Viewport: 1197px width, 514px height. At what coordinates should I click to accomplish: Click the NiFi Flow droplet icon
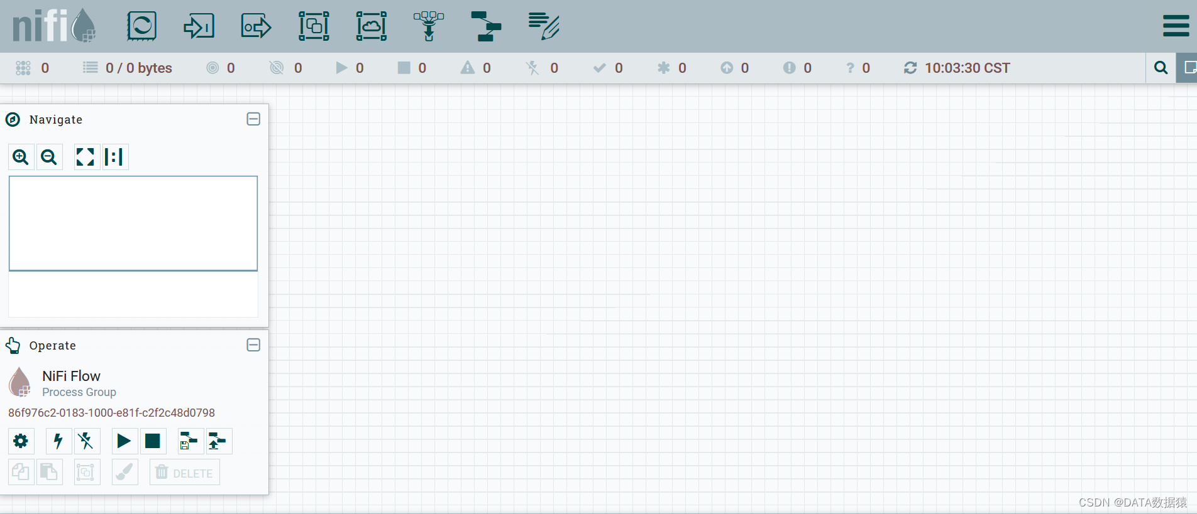19,382
